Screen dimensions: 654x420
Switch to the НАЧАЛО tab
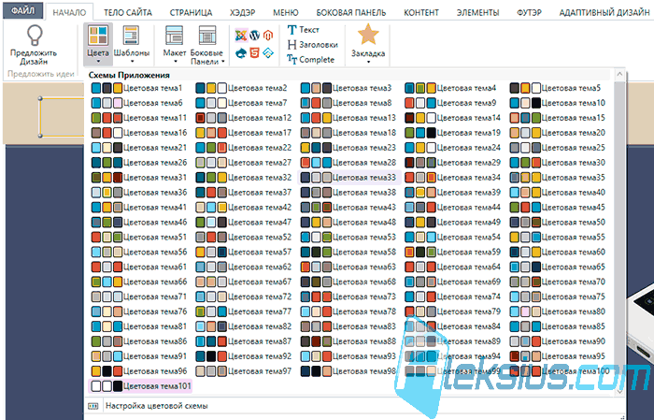(x=69, y=12)
